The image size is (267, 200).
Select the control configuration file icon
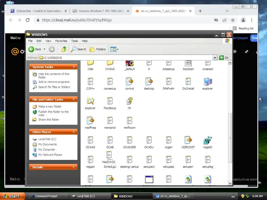pyautogui.click(x=129, y=82)
